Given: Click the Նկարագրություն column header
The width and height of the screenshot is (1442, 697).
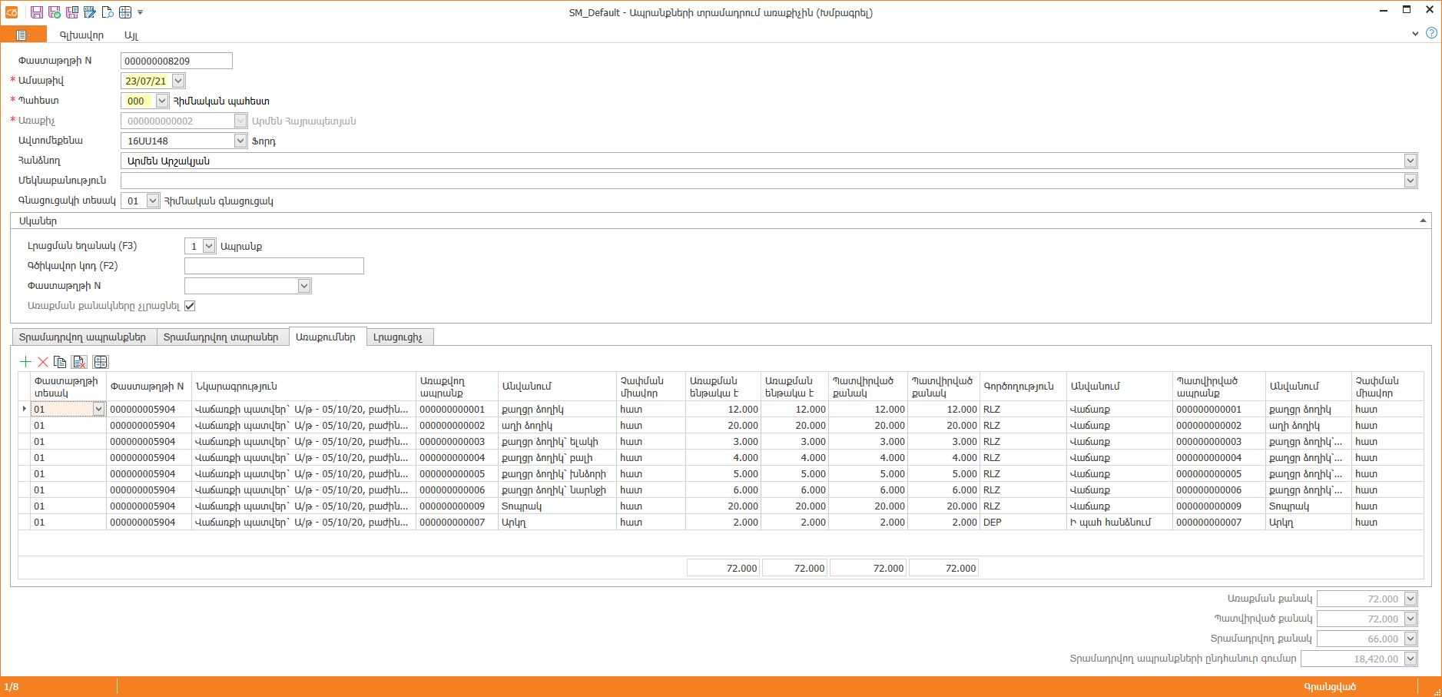Looking at the screenshot, I should 303,387.
